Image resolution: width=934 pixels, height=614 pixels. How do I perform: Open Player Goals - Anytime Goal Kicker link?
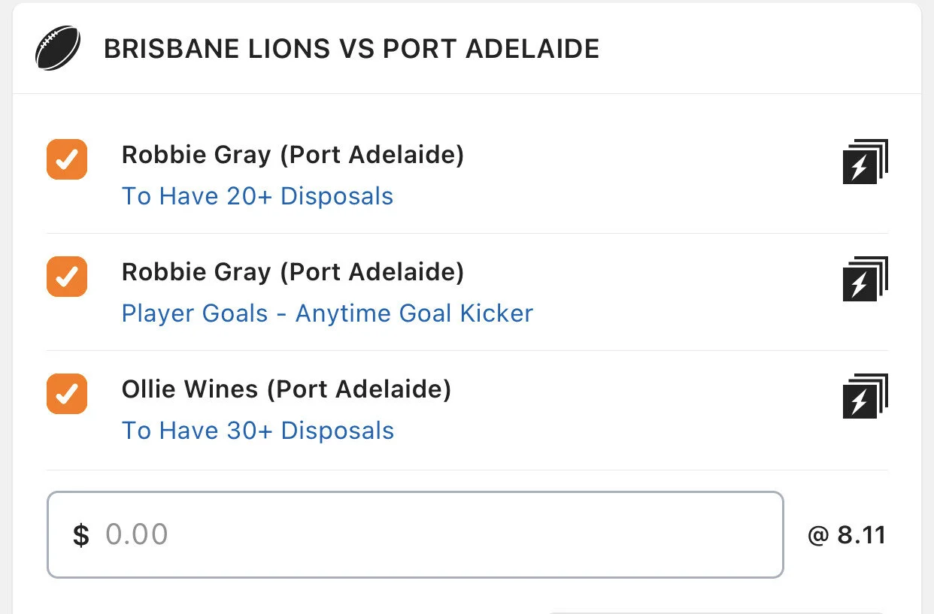pos(327,313)
